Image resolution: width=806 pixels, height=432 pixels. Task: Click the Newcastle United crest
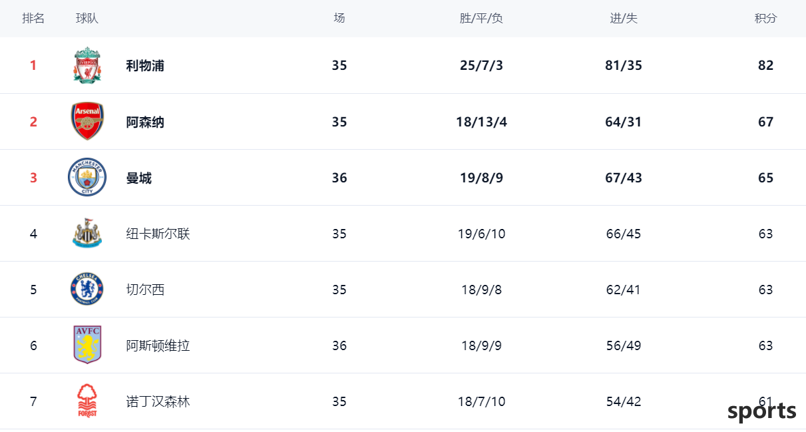(87, 234)
